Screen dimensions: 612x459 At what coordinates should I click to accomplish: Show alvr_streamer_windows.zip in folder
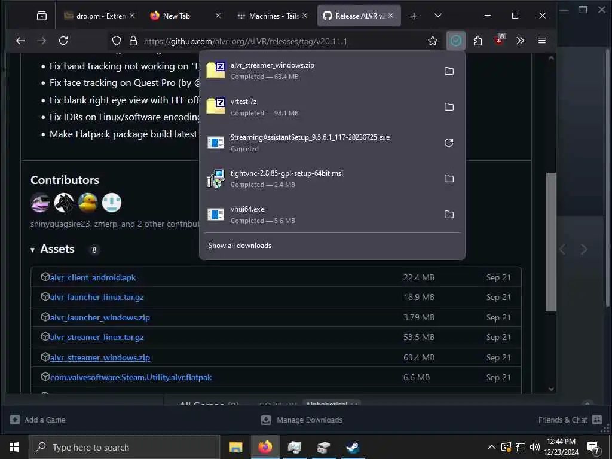pos(449,71)
